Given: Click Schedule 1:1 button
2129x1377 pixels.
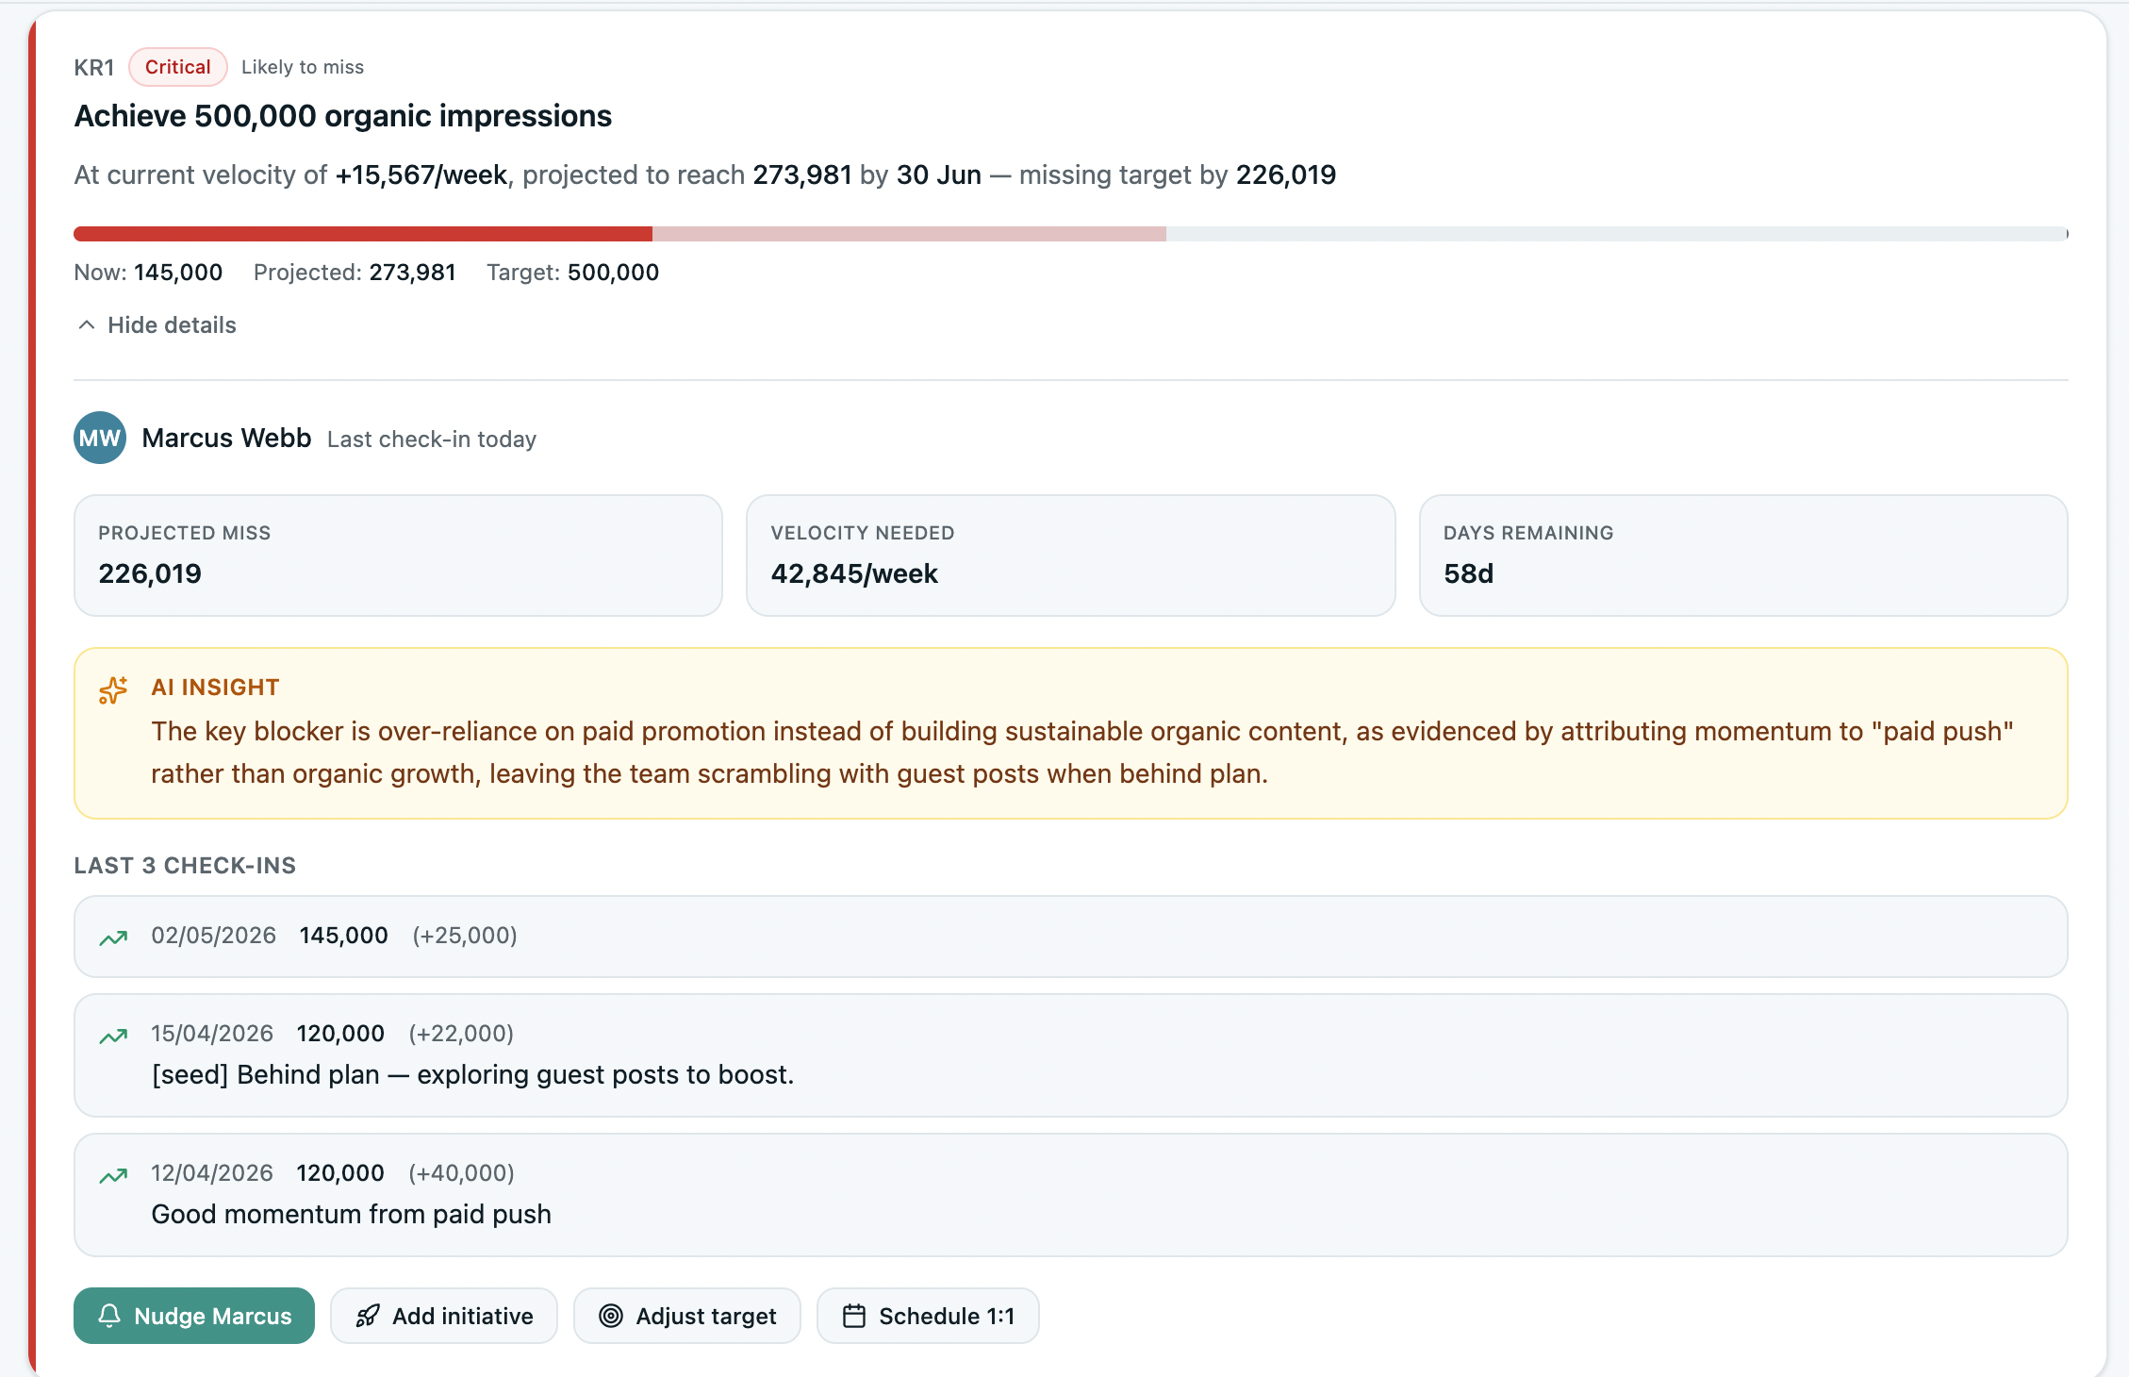Looking at the screenshot, I should pos(928,1316).
